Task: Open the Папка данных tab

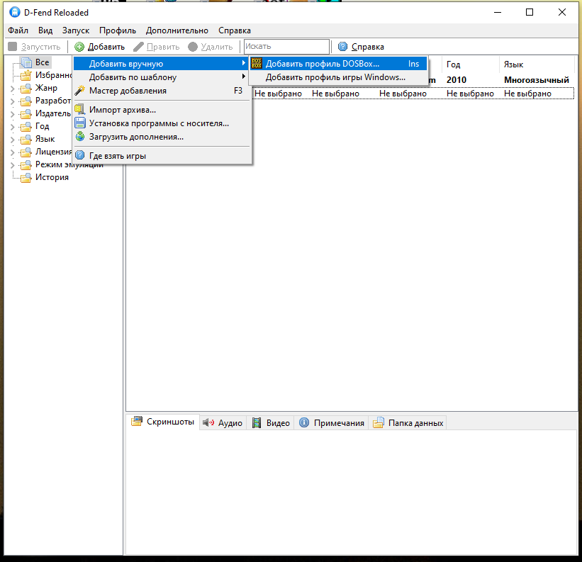Action: (x=408, y=423)
